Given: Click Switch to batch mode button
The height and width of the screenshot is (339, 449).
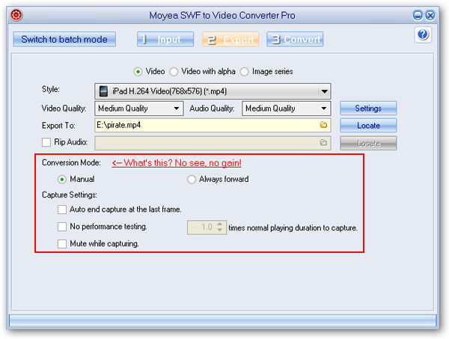Looking at the screenshot, I should coord(64,39).
